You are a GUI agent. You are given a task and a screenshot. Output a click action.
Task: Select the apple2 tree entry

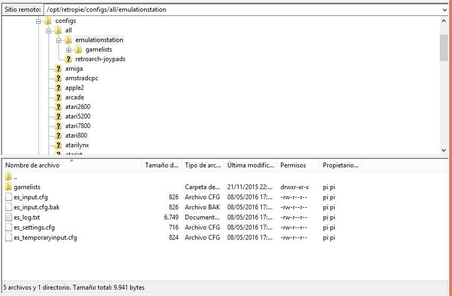coord(75,87)
